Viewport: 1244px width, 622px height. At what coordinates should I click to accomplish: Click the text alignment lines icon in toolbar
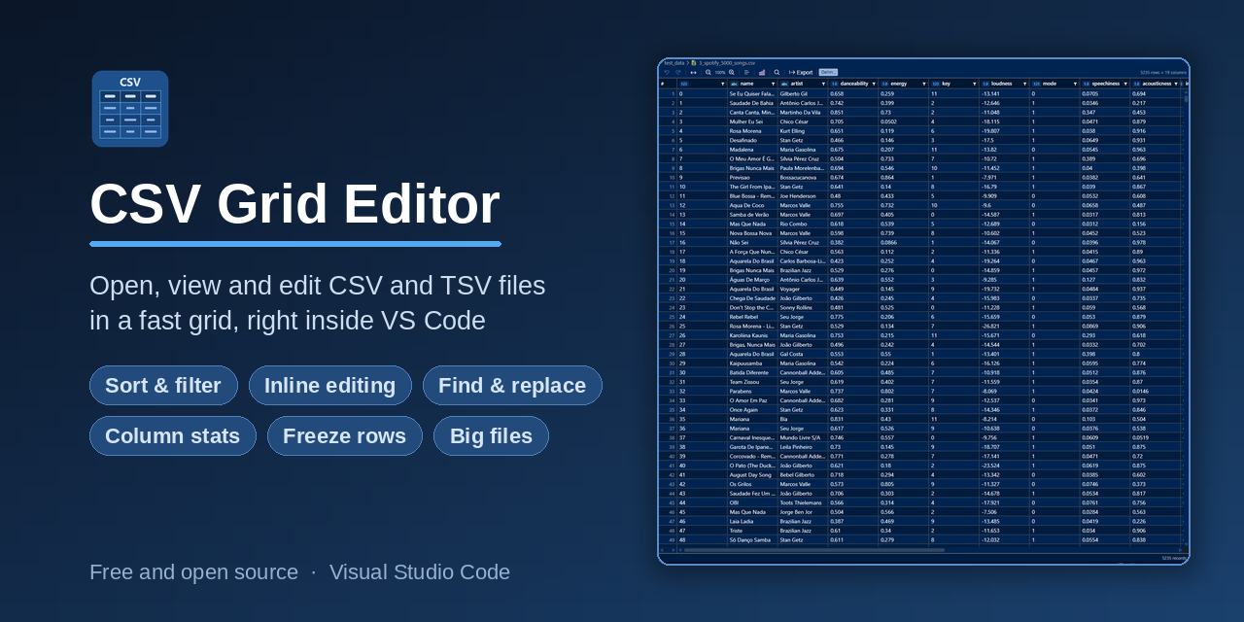tap(746, 72)
